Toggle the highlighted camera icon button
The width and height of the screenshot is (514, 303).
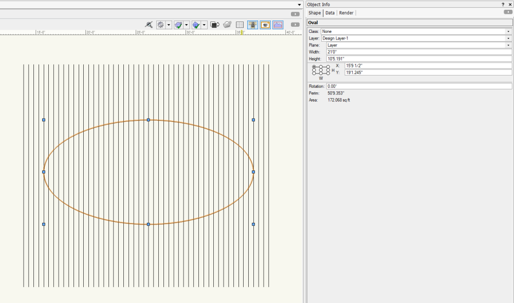point(265,25)
